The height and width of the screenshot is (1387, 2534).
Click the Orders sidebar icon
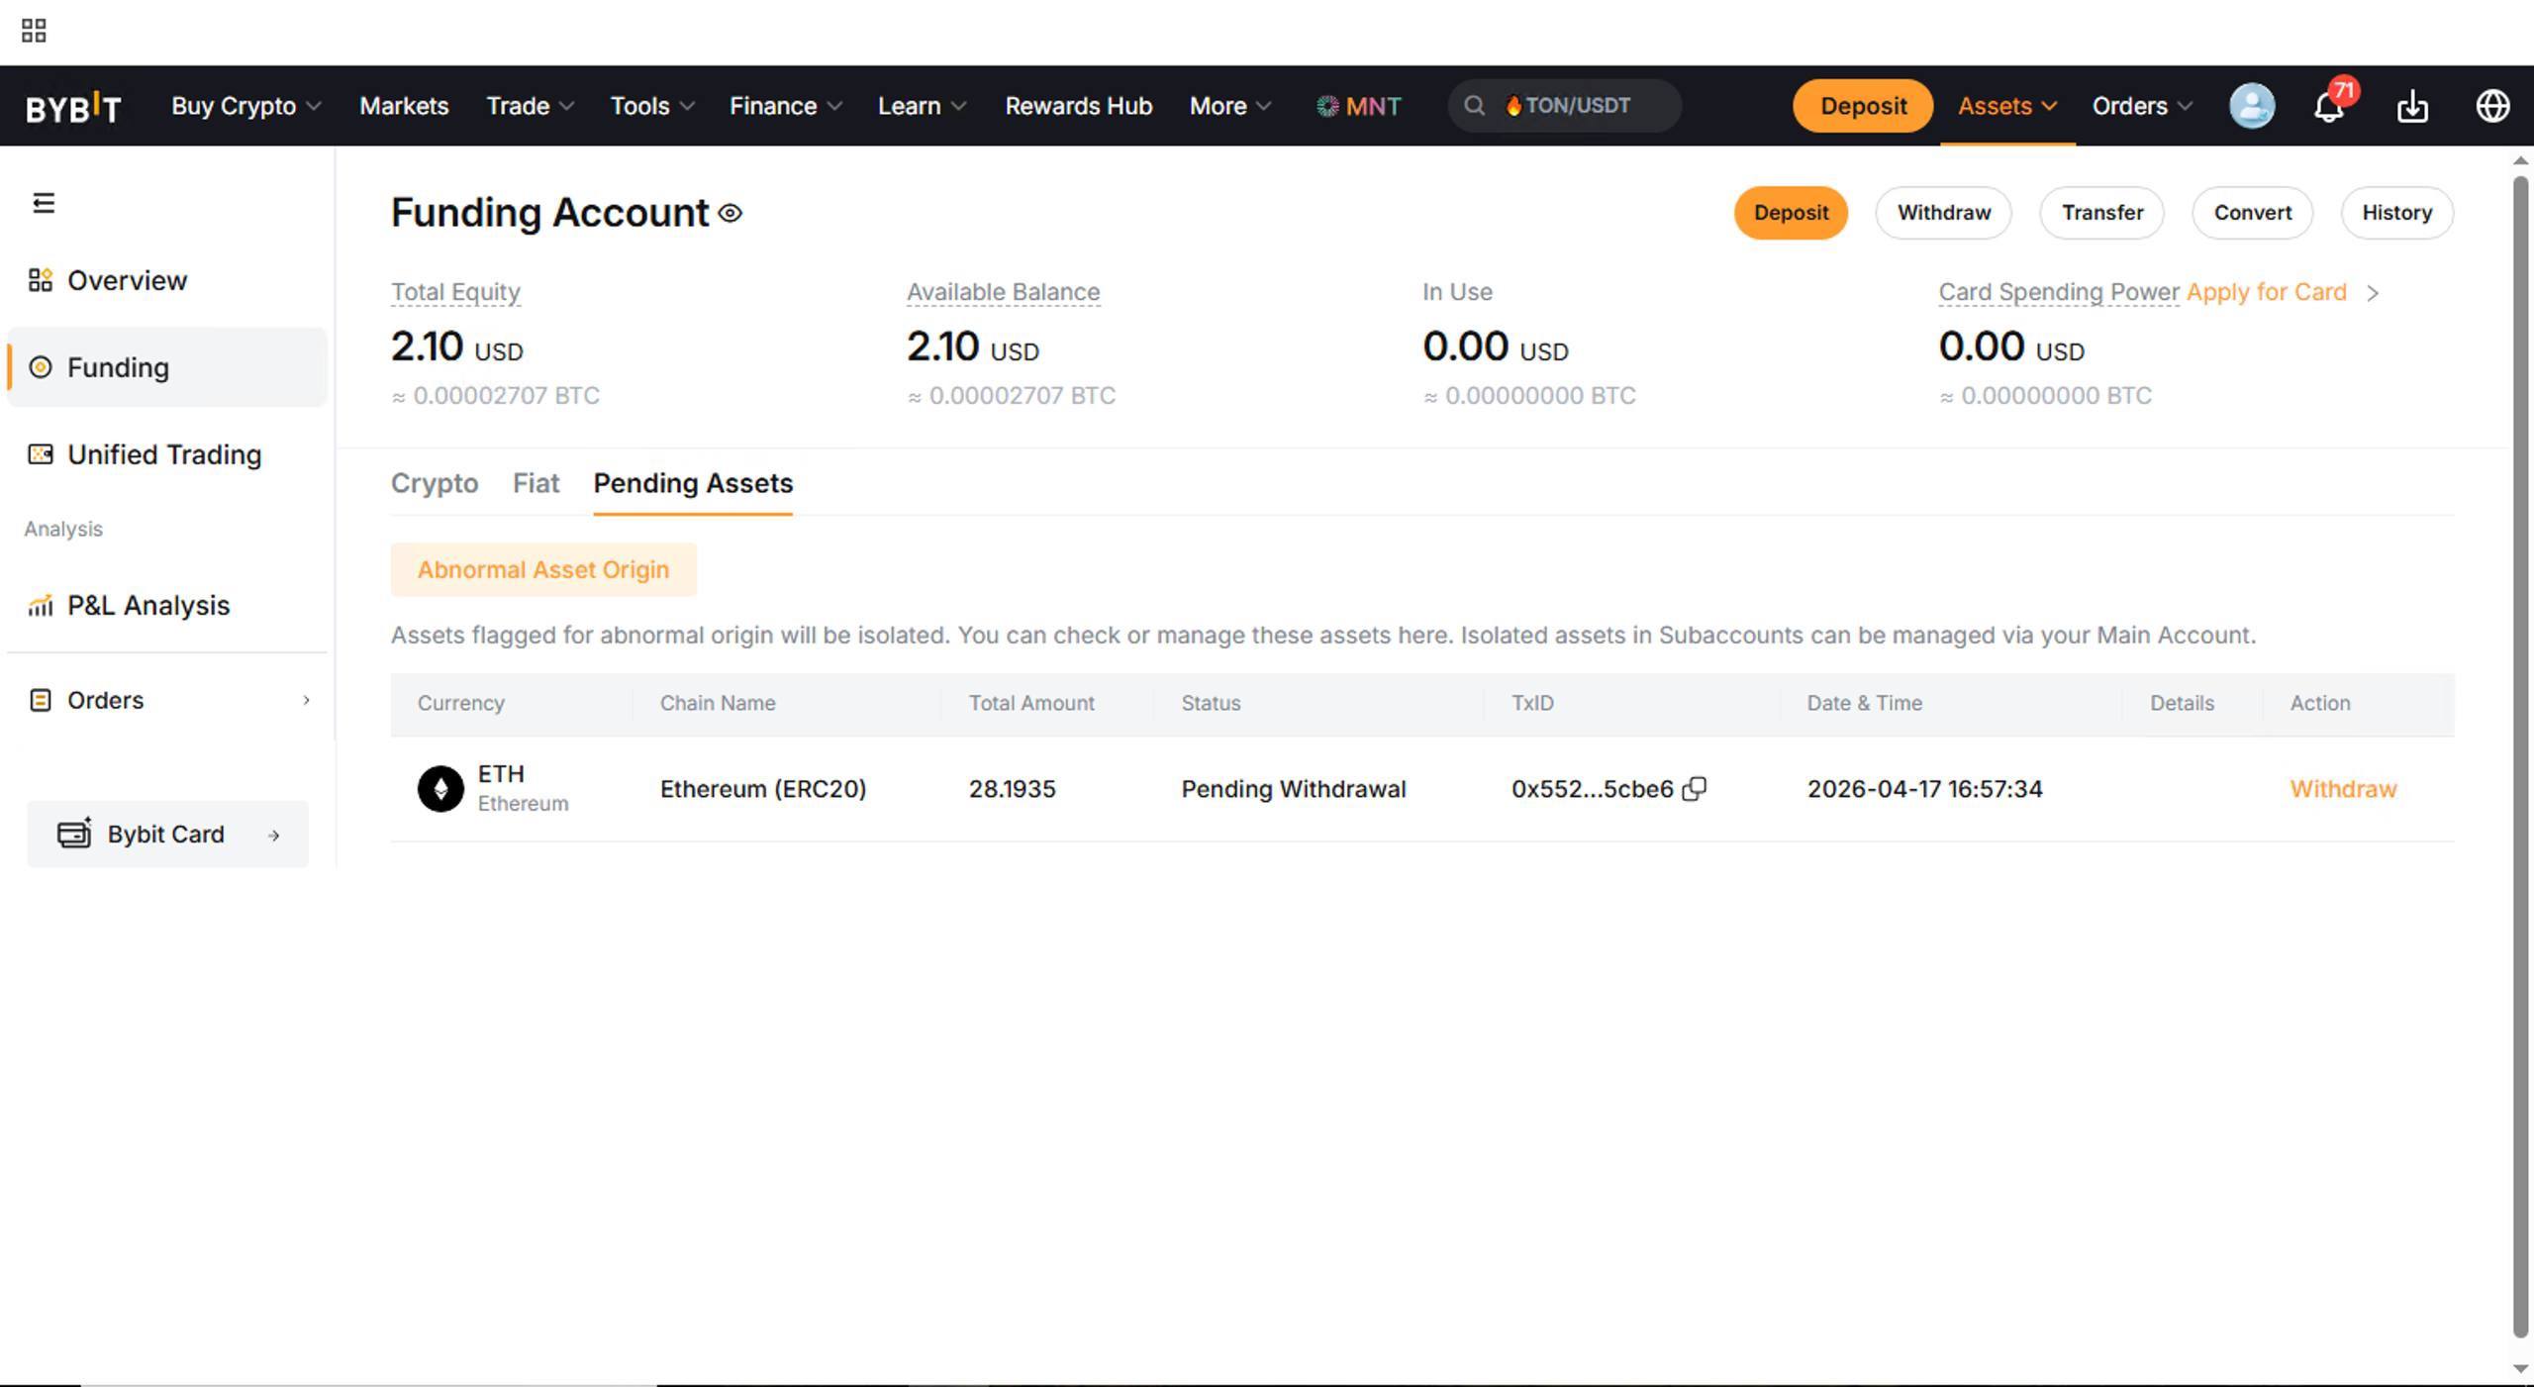(x=41, y=700)
